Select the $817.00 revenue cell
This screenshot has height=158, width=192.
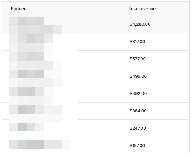pyautogui.click(x=137, y=42)
